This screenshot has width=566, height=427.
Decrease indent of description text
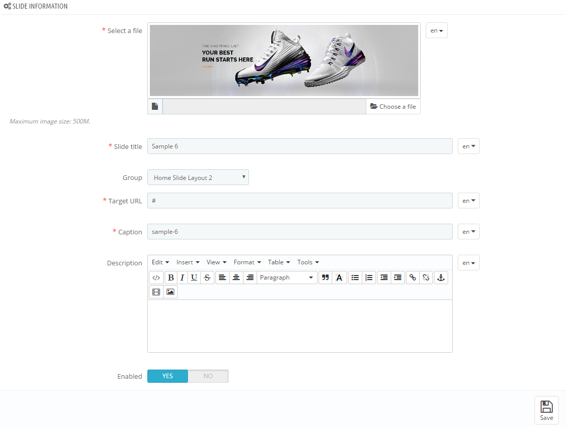(384, 278)
